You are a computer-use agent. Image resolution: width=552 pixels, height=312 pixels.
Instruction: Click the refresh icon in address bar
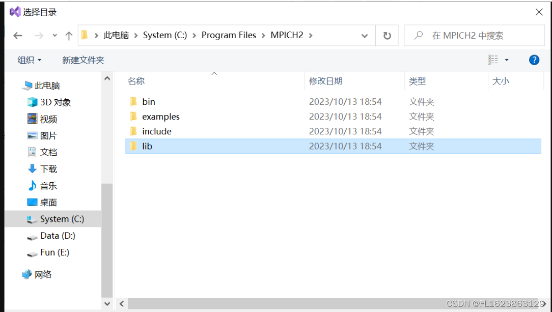pos(387,35)
